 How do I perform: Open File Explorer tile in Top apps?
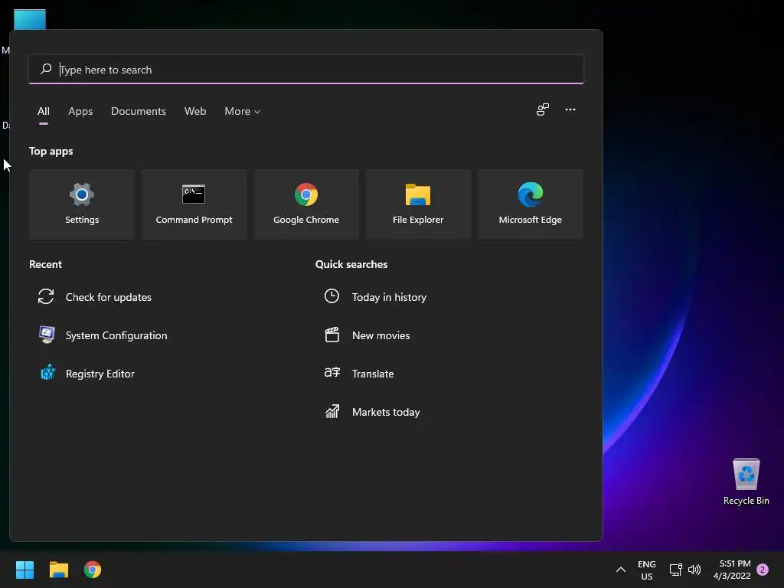418,204
